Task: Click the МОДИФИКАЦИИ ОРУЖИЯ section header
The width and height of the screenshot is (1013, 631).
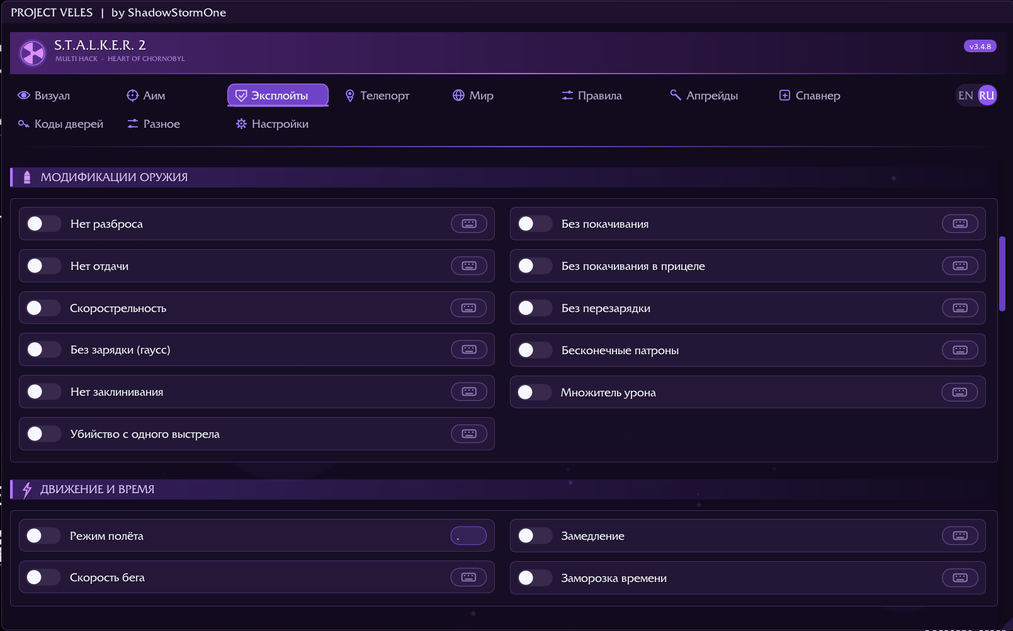Action: coord(504,177)
